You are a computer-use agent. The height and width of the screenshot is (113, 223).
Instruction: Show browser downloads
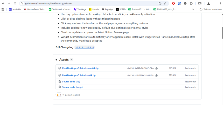209,3
